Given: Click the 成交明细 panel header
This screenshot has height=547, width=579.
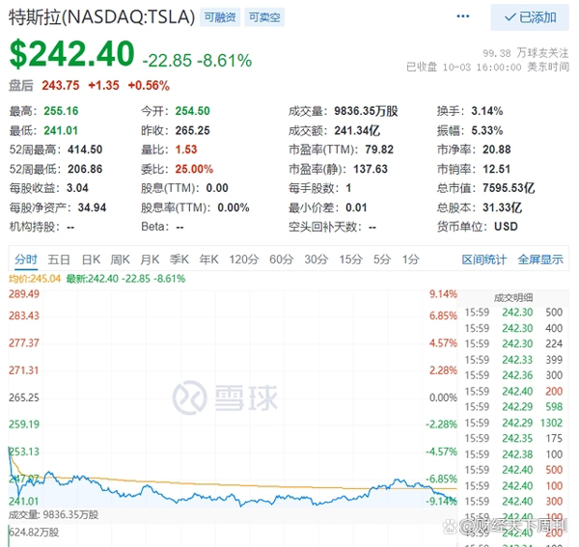Looking at the screenshot, I should [x=513, y=298].
